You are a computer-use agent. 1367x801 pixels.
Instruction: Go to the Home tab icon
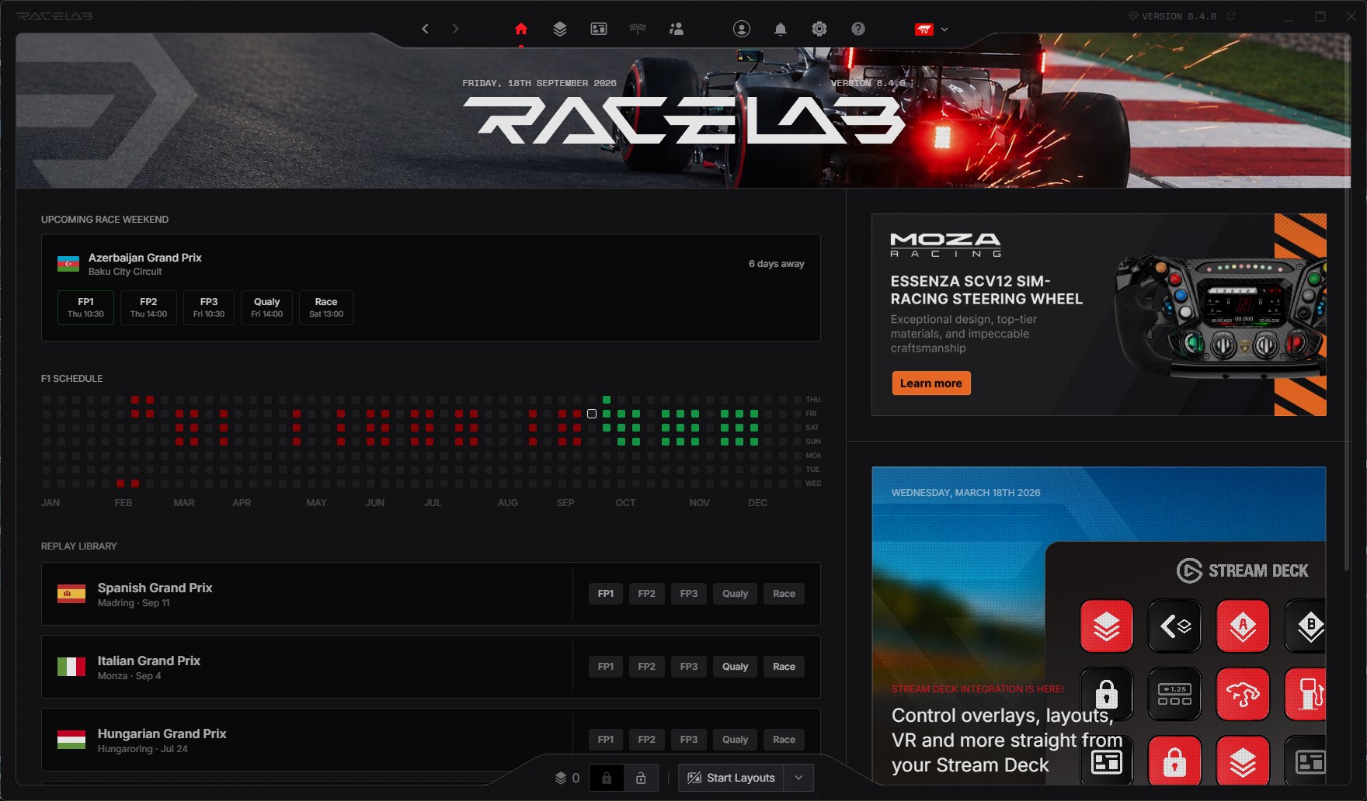pyautogui.click(x=520, y=29)
